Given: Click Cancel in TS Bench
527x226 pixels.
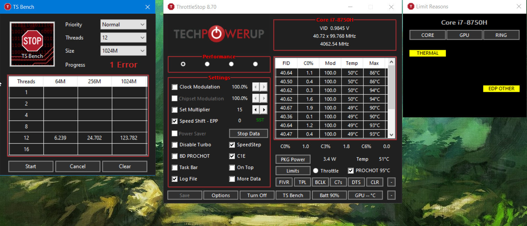Looking at the screenshot, I should click(x=78, y=166).
